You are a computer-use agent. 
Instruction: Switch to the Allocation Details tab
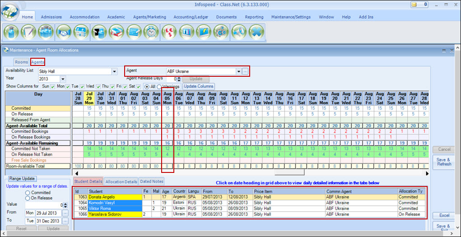[x=121, y=181]
